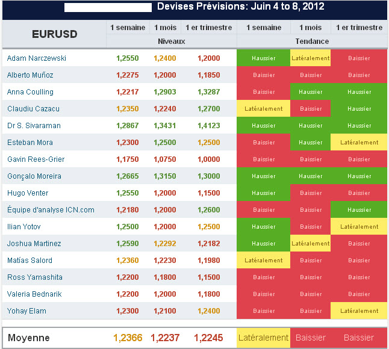
Task: Click the 1,2600 quarterly forecast
Action: [x=208, y=210]
